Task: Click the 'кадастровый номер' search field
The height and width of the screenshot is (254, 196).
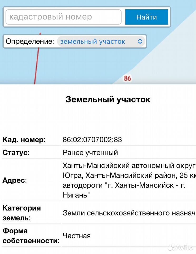Action: pyautogui.click(x=63, y=17)
